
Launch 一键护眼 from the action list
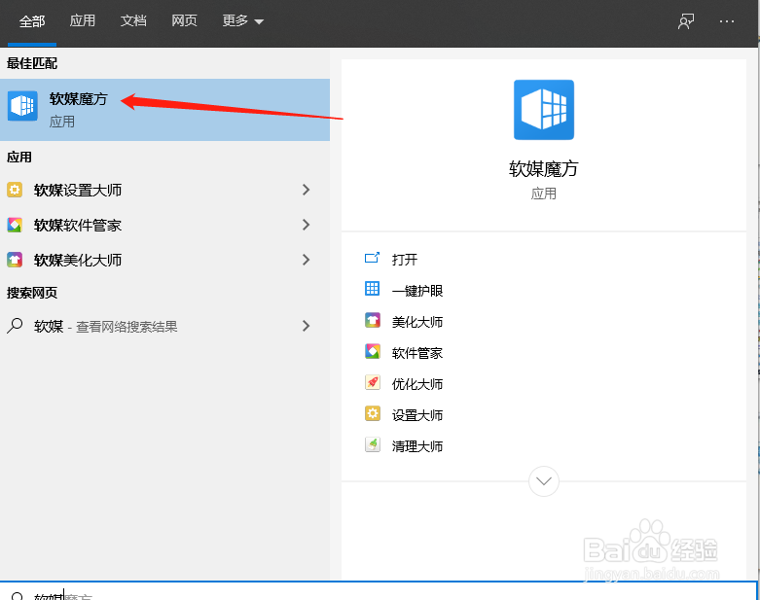coord(417,291)
